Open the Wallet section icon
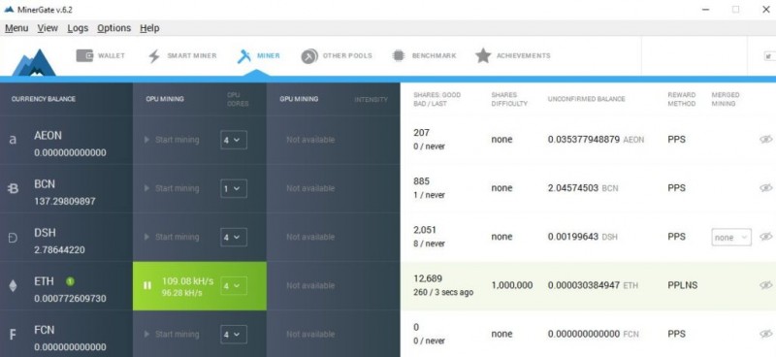Screen dimensions: 776x357 [84, 55]
